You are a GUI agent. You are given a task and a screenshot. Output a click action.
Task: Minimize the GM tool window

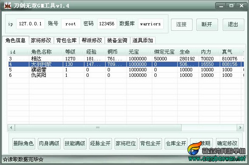[x=221, y=6]
